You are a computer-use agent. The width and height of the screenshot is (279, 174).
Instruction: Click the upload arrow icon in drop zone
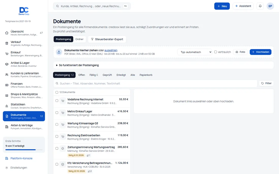[59, 52]
